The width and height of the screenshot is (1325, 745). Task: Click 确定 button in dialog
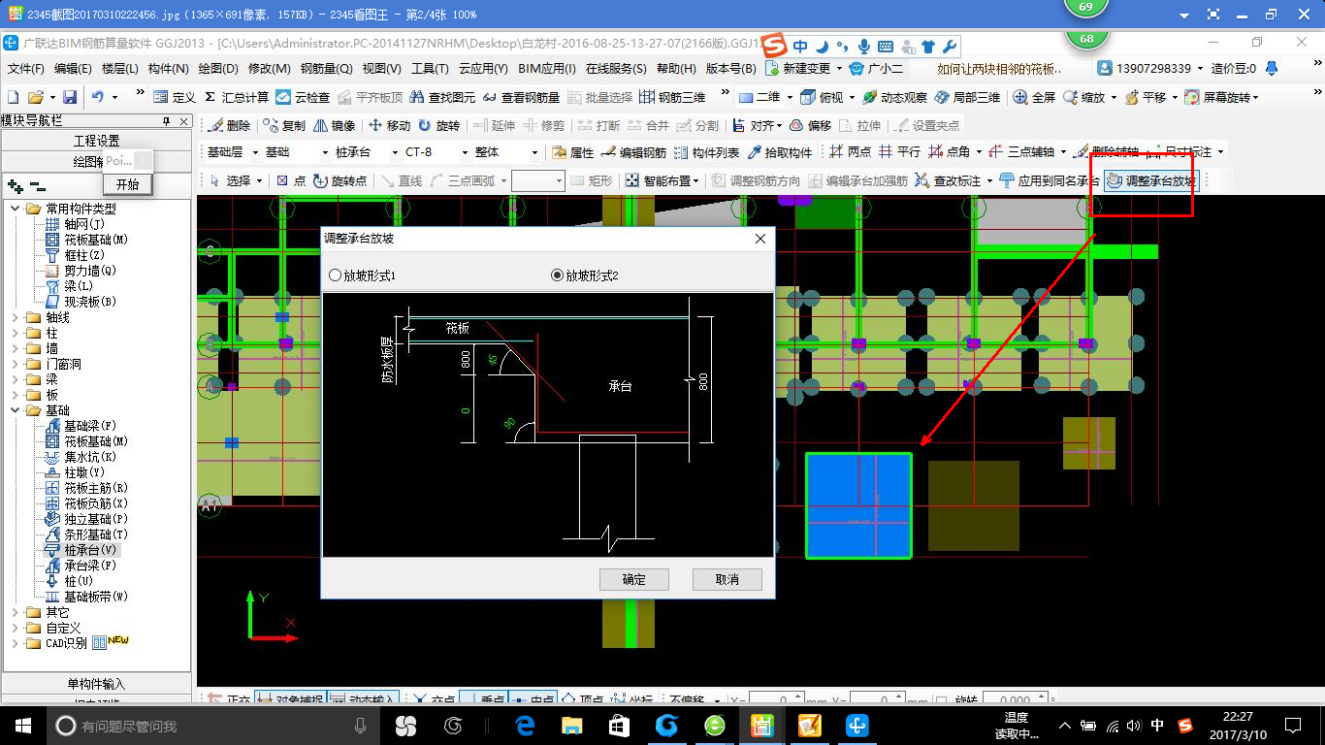(x=634, y=579)
